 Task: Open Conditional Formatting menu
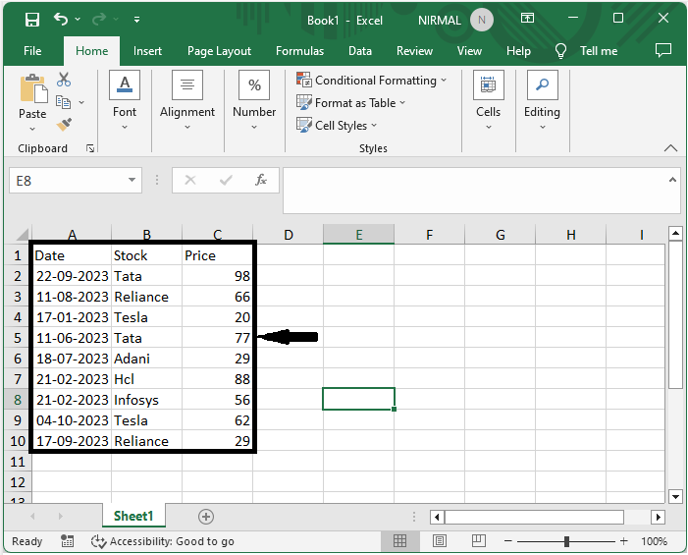[372, 81]
